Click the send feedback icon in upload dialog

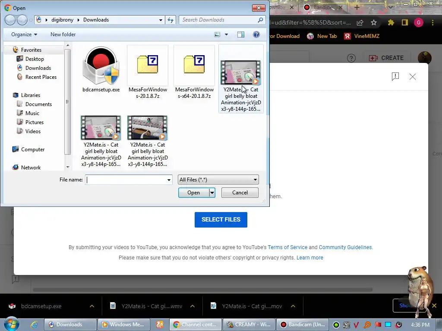pos(395,76)
